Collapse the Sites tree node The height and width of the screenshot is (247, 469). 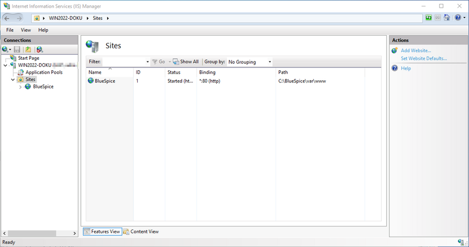click(13, 79)
